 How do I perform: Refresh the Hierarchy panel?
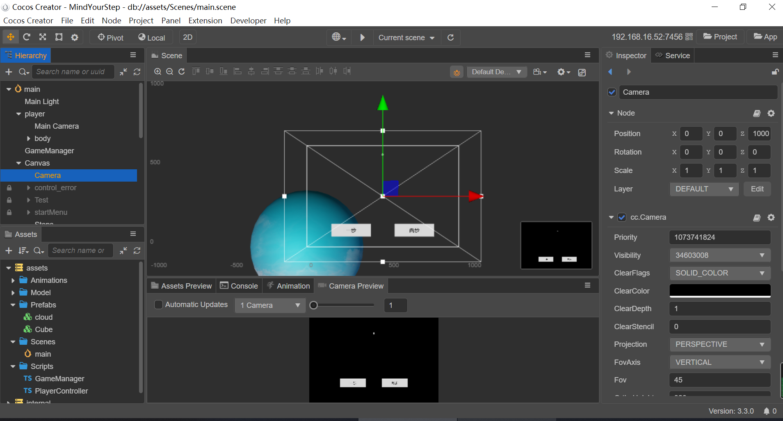pos(137,72)
